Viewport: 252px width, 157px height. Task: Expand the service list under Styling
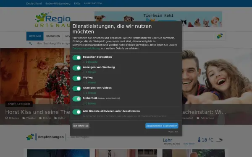tap(89, 82)
